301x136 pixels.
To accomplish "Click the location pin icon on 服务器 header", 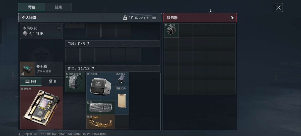I will [x=232, y=18].
